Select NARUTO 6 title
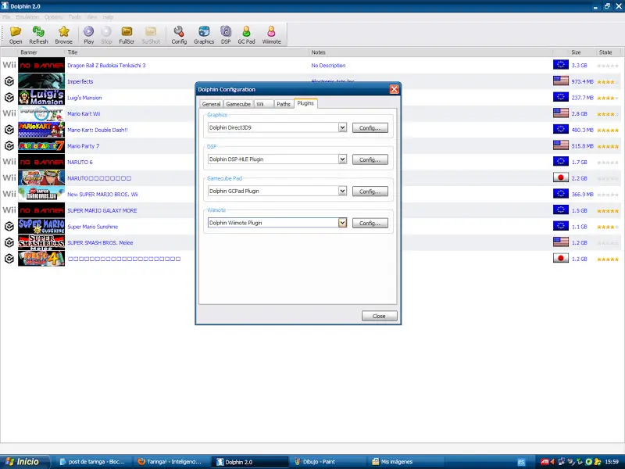The image size is (625, 469). 80,162
